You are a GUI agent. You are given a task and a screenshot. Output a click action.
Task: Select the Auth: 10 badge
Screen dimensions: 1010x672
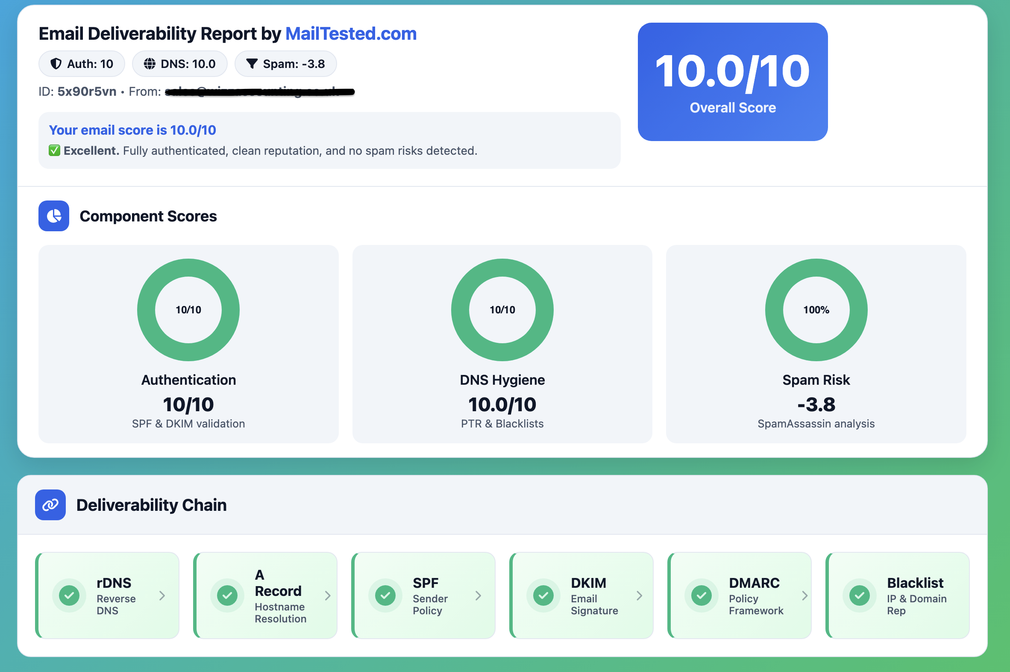(x=81, y=63)
